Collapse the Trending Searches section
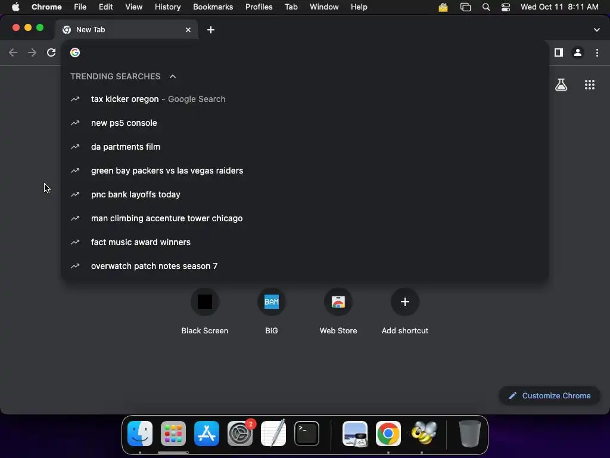Screen dimensions: 610x458 (x=173, y=76)
